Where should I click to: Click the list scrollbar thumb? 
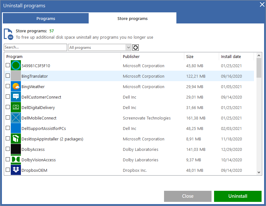(259, 68)
